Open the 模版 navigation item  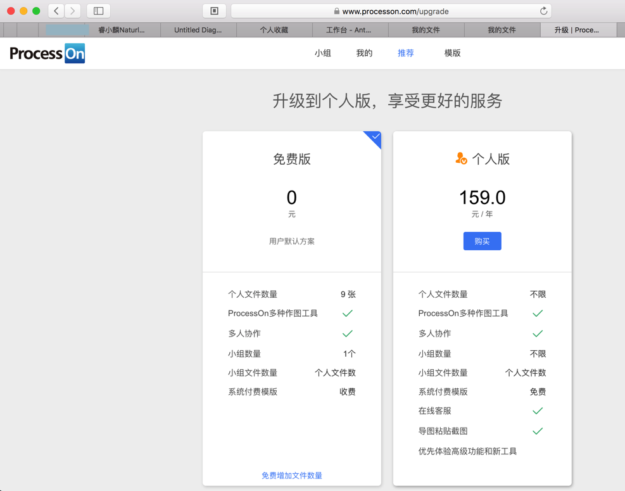(x=452, y=53)
